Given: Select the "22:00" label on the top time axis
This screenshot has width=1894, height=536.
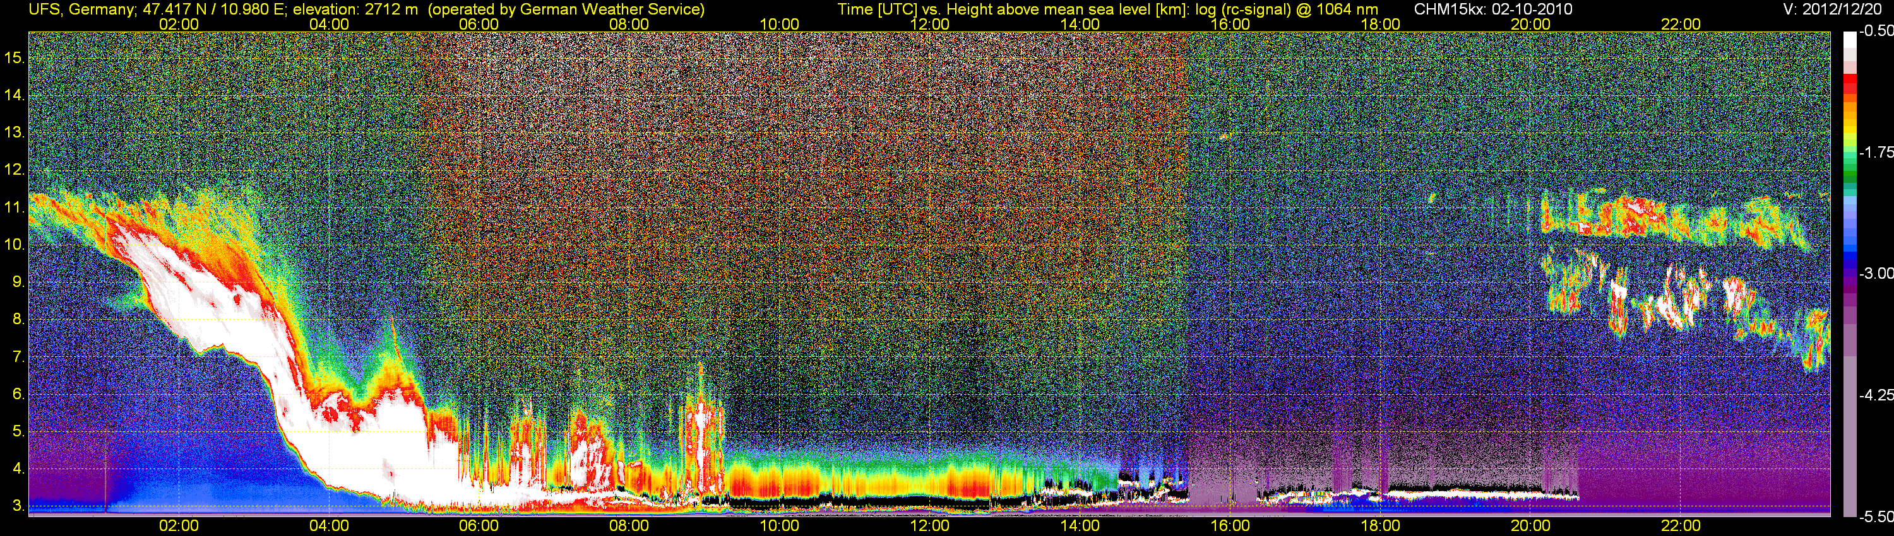Looking at the screenshot, I should 1681,24.
